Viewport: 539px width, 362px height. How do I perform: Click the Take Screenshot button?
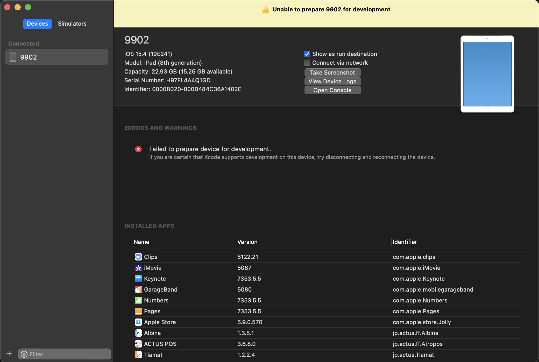click(x=332, y=73)
